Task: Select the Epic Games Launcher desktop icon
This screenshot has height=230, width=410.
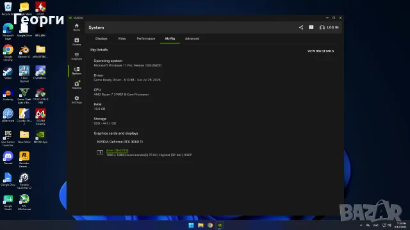Action: point(8,139)
